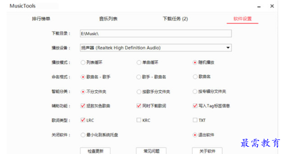Open the 常见问题 button

[151, 151]
